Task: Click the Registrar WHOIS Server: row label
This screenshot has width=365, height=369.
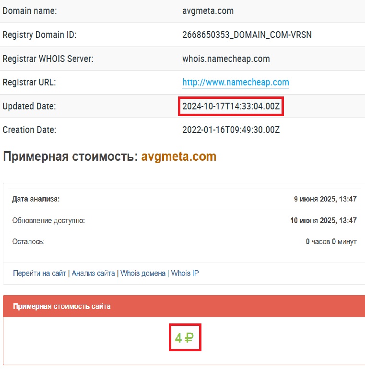Action: point(48,59)
